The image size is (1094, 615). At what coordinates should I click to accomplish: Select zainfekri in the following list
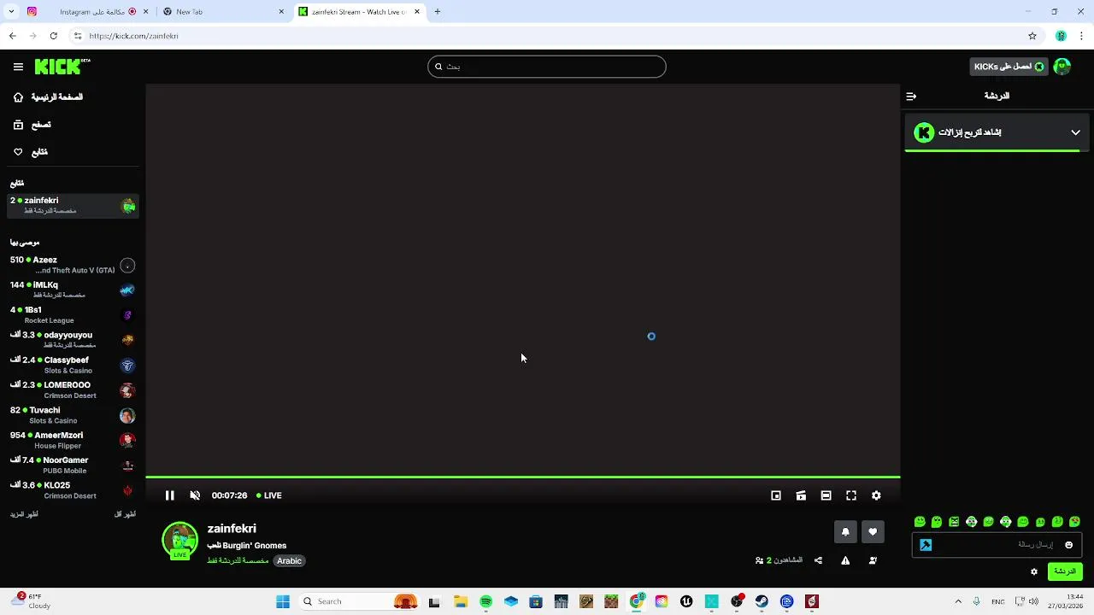coord(73,205)
